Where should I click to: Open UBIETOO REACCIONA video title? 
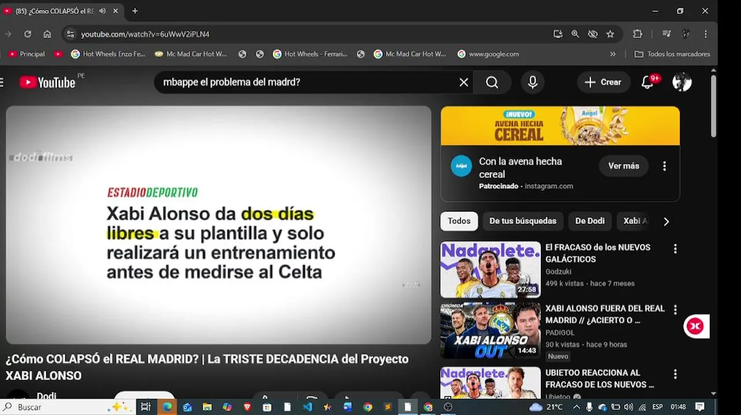pos(600,379)
